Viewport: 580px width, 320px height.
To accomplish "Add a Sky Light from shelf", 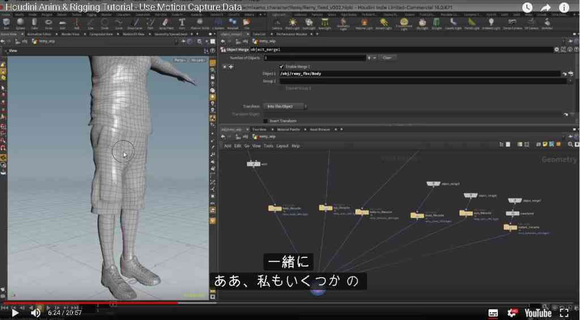I will coord(422,24).
